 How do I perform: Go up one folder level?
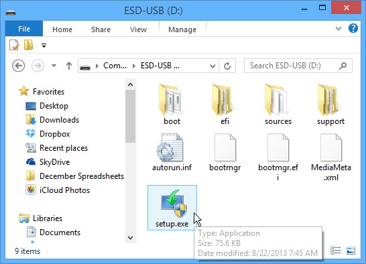click(x=69, y=66)
